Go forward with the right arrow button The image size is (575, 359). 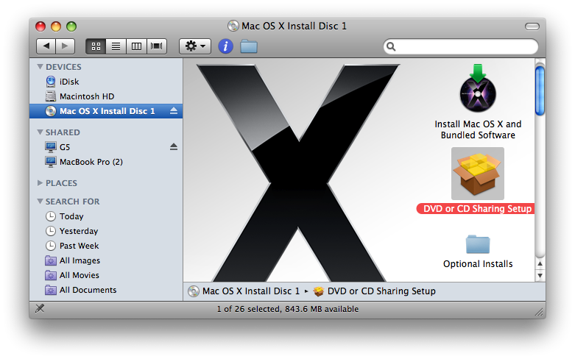coord(66,46)
